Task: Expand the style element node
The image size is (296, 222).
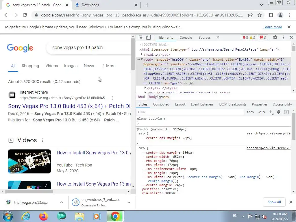Action: coord(145,88)
